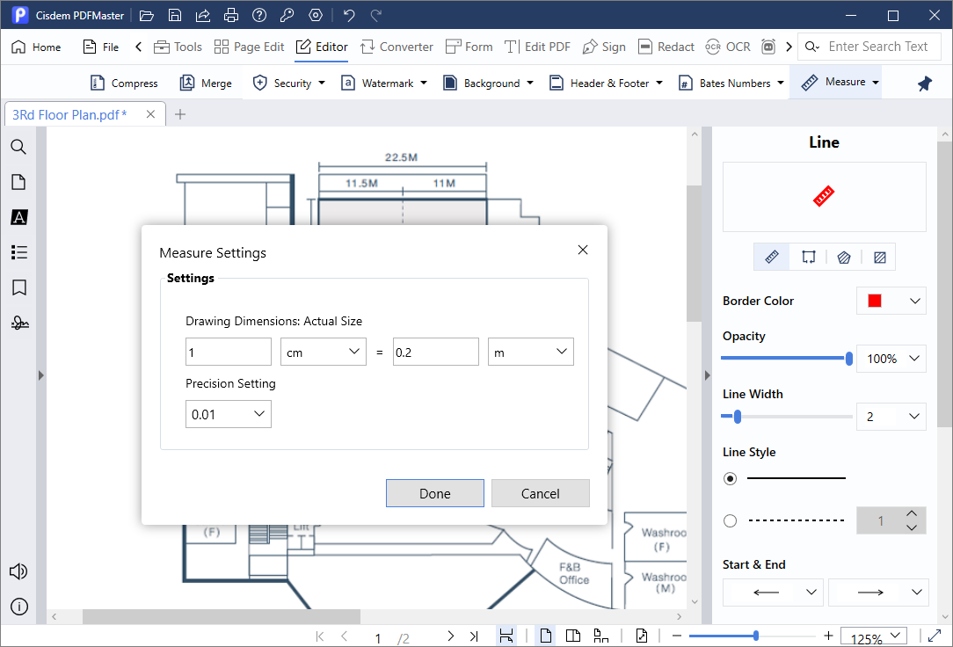
Task: Open the Watermark tool menu
Action: point(384,84)
